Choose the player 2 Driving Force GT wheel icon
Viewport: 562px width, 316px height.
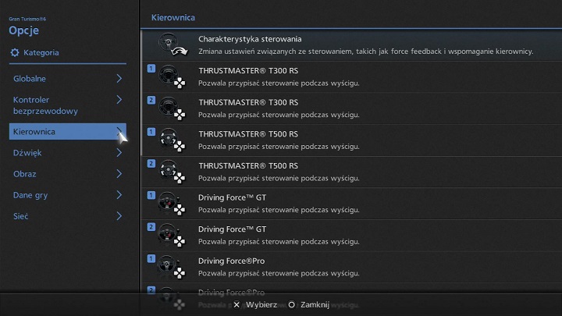167,234
